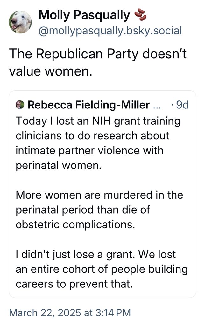Image resolution: width=205 pixels, height=319 pixels.
Task: Open the March 22, 2025 post timestamp
Action: coord(70,312)
